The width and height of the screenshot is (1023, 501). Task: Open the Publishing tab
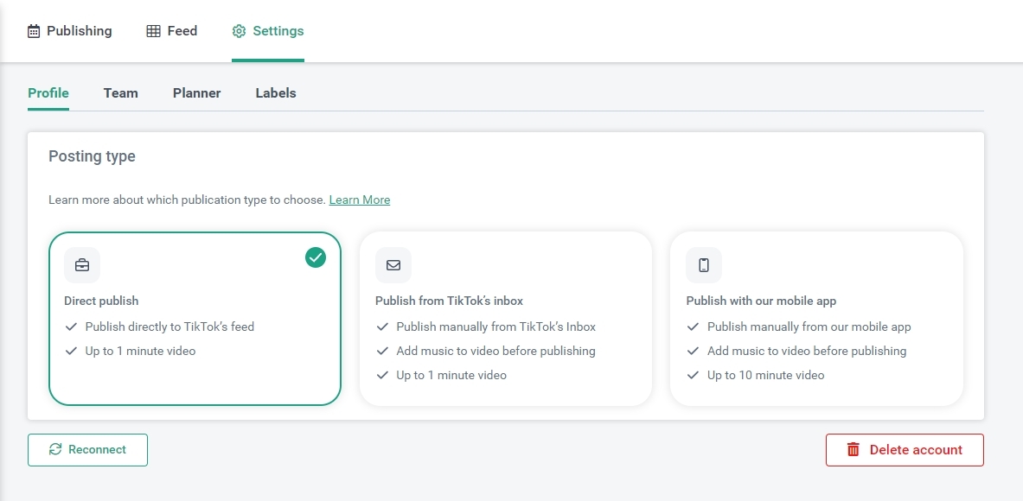[x=70, y=31]
